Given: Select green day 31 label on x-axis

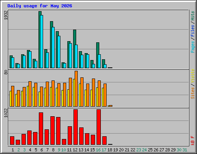Looking at the screenshot, I should point(185,150).
